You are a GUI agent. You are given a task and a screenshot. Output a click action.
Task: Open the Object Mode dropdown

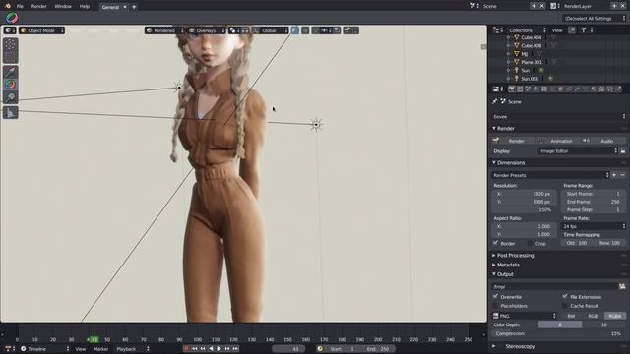[x=41, y=30]
